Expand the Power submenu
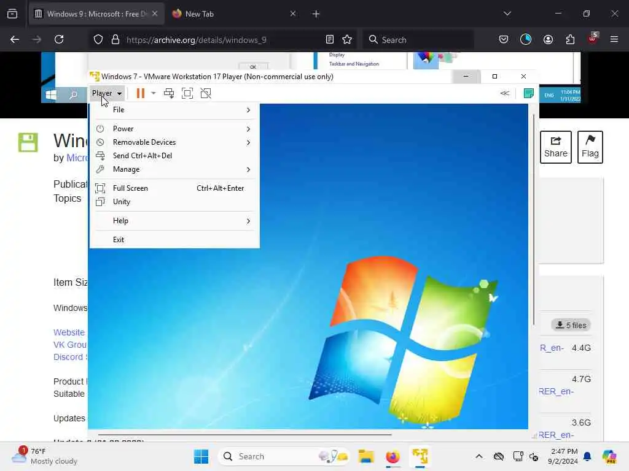The width and height of the screenshot is (629, 471). click(174, 129)
